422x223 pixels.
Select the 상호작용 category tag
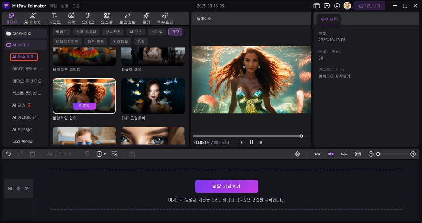click(x=113, y=32)
